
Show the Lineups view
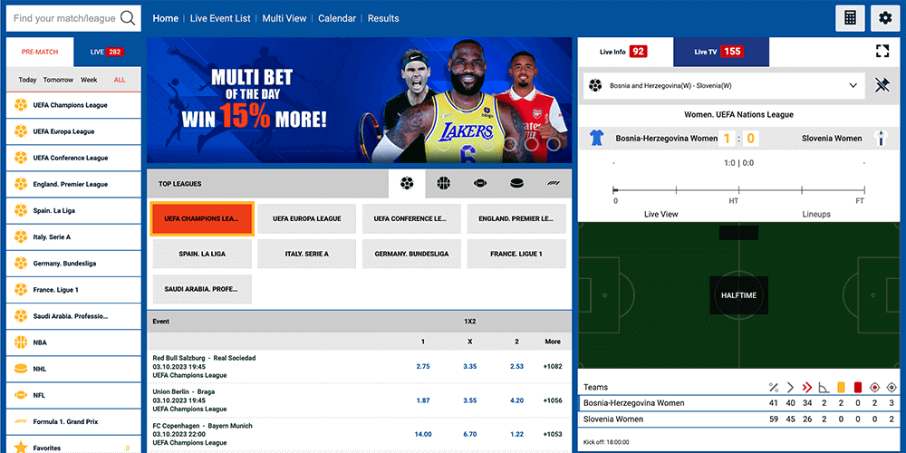tap(816, 215)
